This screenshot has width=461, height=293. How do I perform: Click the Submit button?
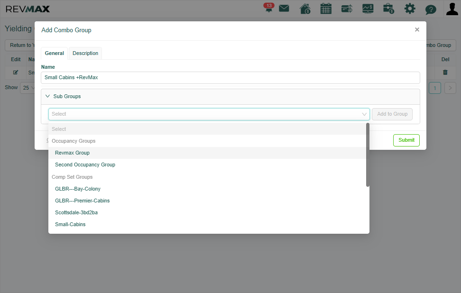[x=406, y=140]
